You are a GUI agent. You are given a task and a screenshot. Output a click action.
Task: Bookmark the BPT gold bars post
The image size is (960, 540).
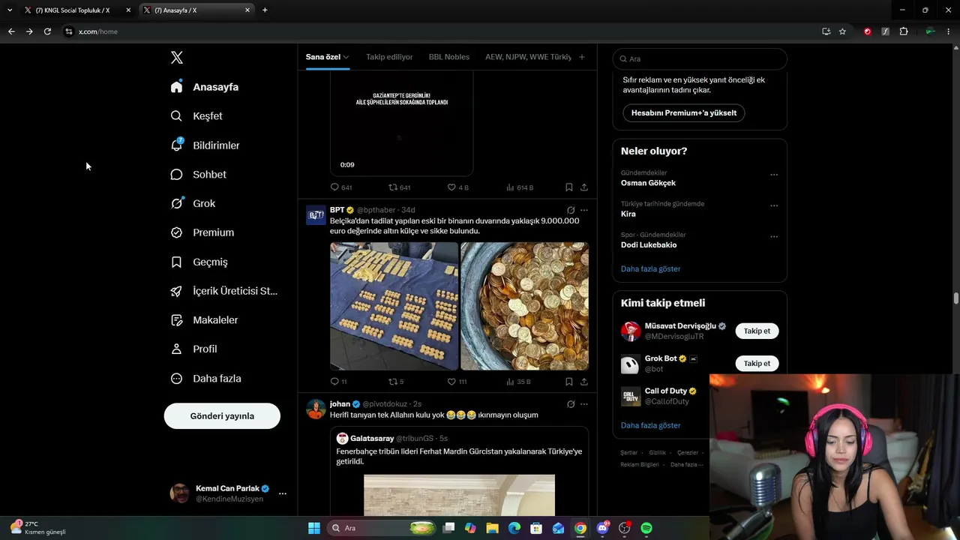(569, 382)
